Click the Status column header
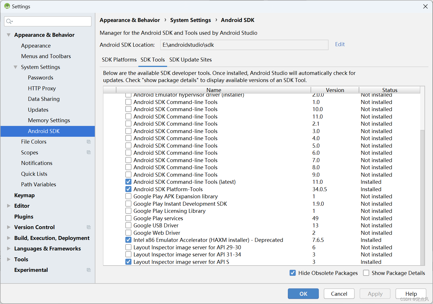This screenshot has height=304, width=433. pos(389,90)
